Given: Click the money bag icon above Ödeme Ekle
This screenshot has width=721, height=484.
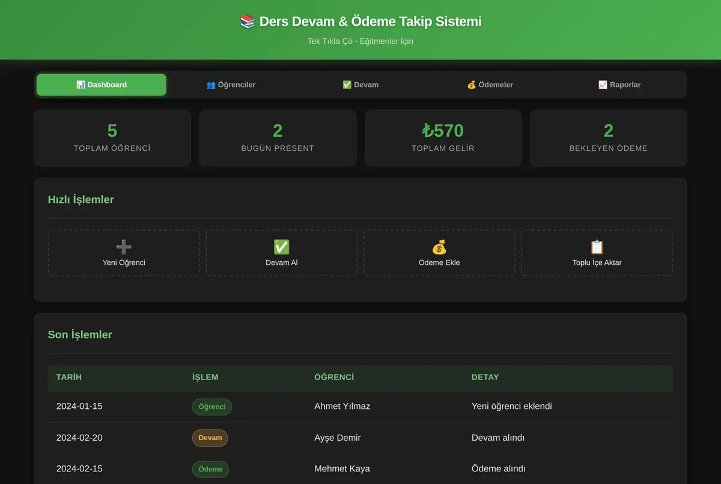Looking at the screenshot, I should tap(439, 247).
